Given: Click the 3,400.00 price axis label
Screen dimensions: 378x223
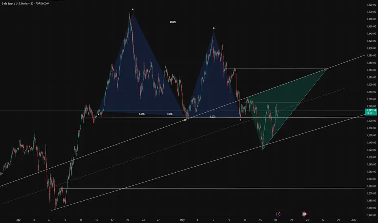Looking at the screenshot, I should (371, 48).
